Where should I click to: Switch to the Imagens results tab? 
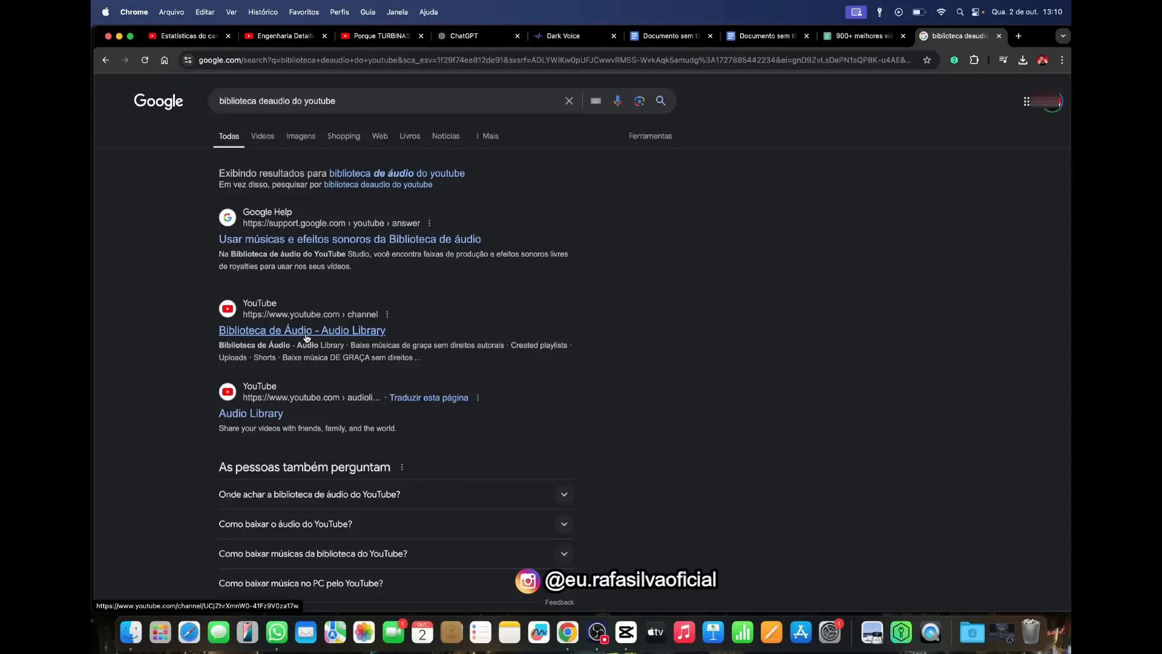point(301,136)
